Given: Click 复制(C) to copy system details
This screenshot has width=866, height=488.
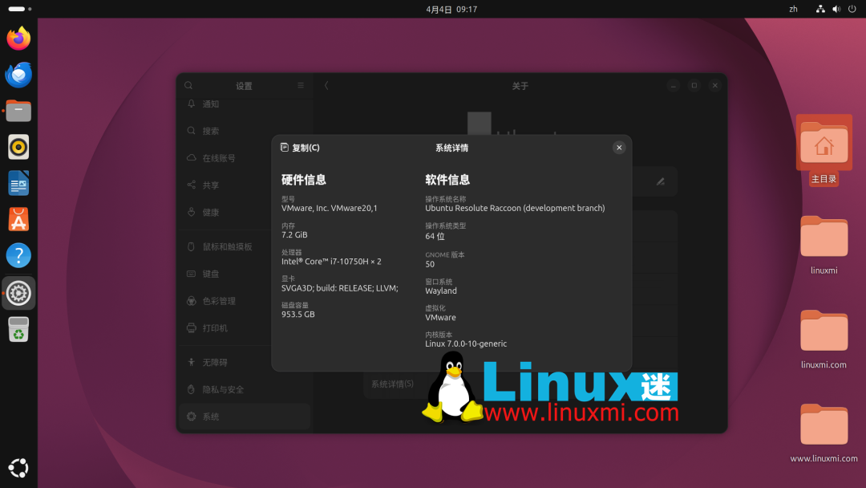Looking at the screenshot, I should tap(301, 148).
